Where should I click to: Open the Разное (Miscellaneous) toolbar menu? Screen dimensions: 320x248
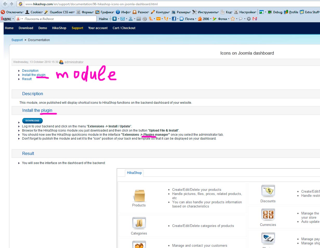(x=141, y=12)
